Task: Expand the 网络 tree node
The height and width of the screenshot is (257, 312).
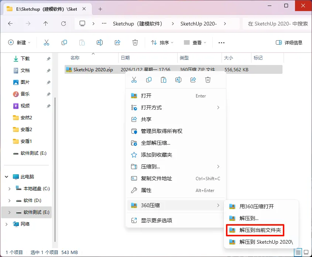Action: pos(7,224)
